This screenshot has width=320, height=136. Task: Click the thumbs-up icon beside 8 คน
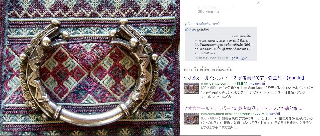[x=187, y=30]
